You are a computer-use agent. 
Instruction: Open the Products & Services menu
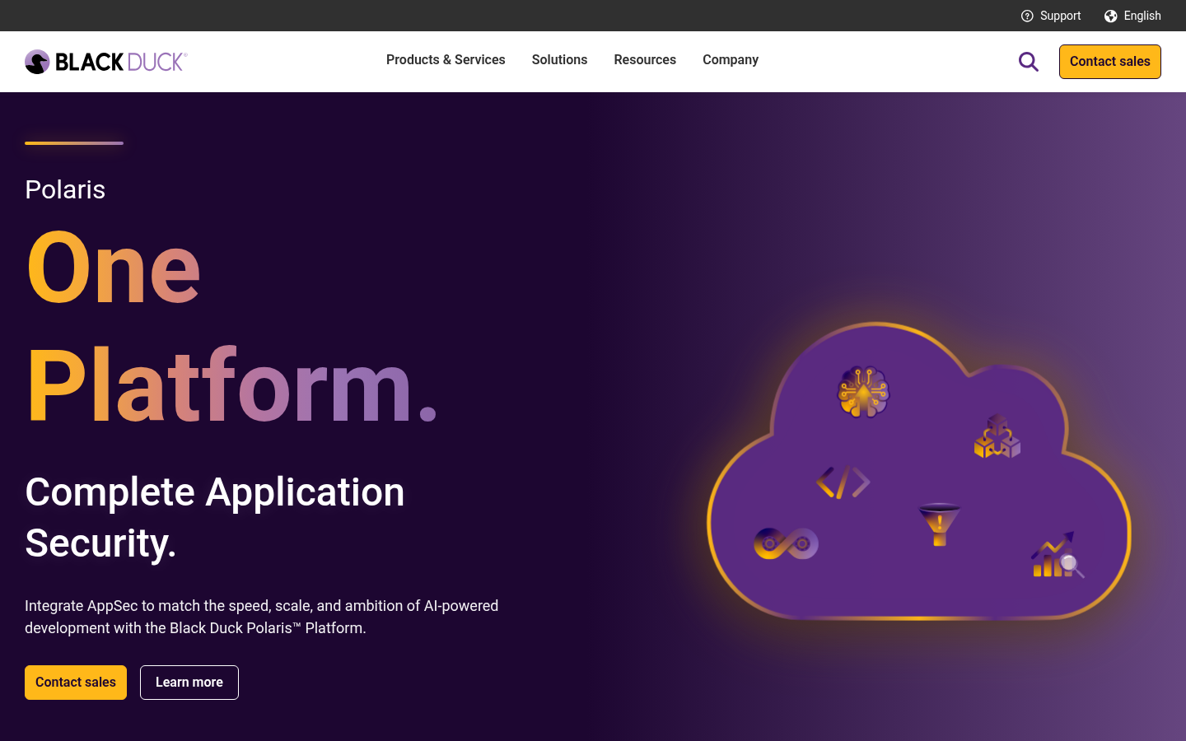pyautogui.click(x=446, y=60)
